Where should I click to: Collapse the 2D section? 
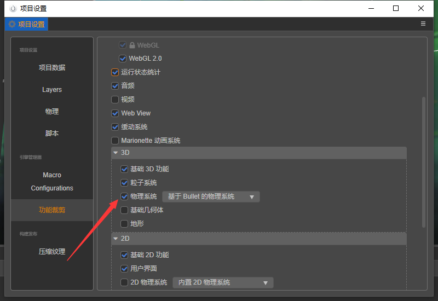(116, 239)
